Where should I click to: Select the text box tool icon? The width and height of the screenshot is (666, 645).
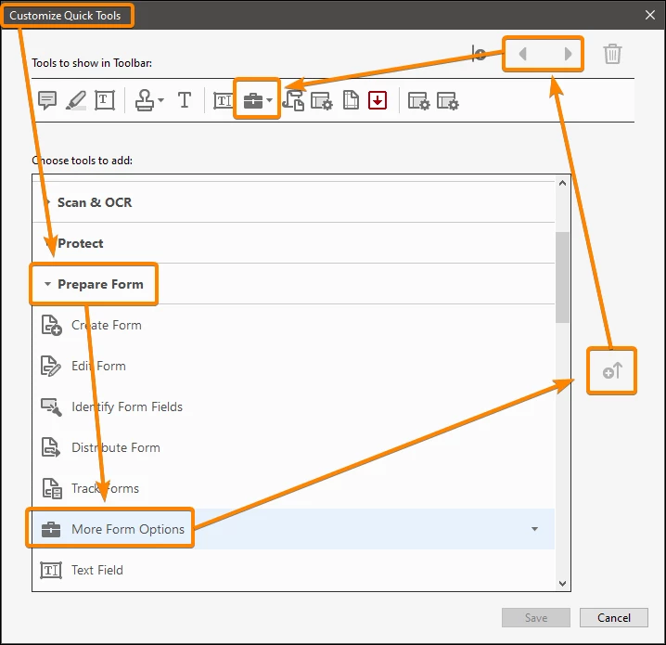coord(105,100)
